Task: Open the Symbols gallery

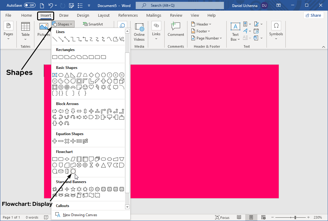Action: tap(276, 32)
